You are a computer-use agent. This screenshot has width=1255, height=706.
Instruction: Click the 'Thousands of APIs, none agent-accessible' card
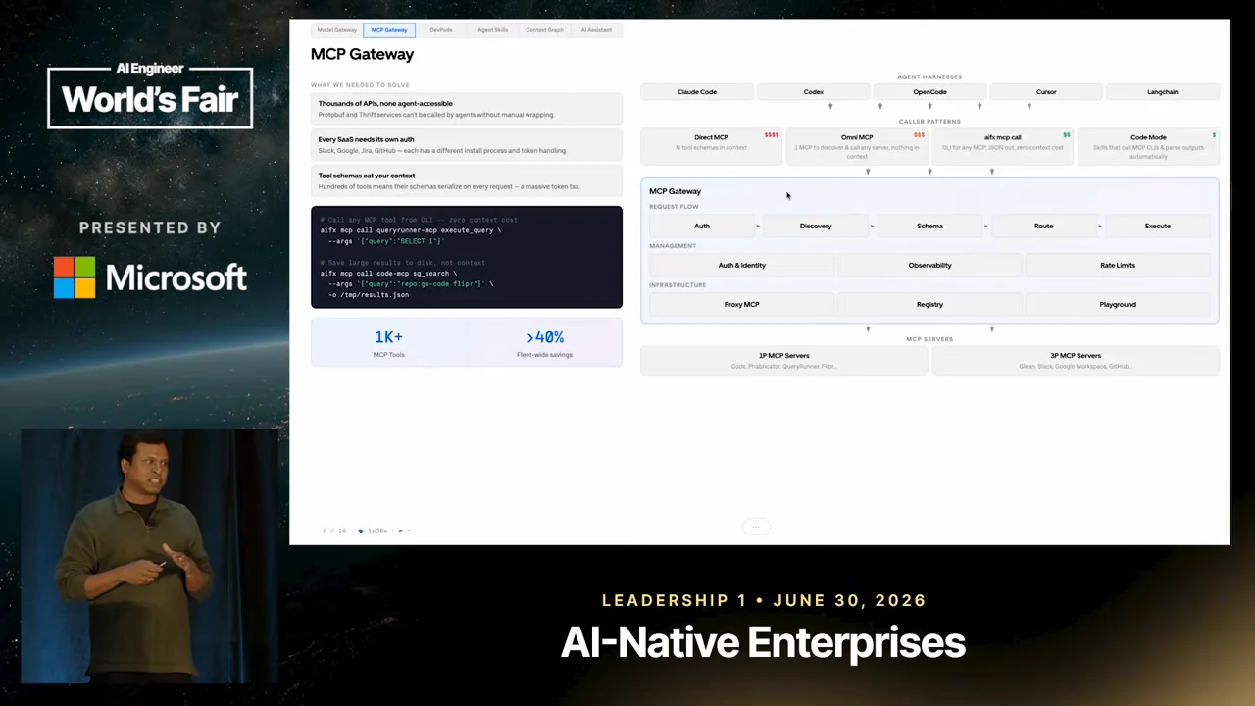pos(467,109)
